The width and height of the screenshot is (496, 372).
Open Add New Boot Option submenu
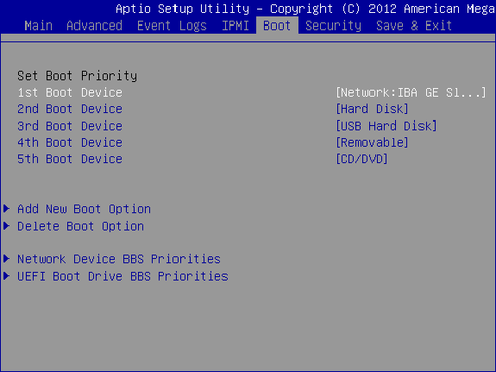pyautogui.click(x=84, y=209)
